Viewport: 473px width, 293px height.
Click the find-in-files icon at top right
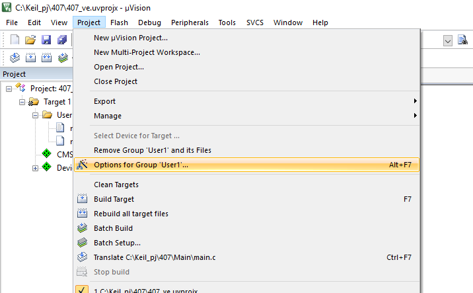click(x=462, y=40)
